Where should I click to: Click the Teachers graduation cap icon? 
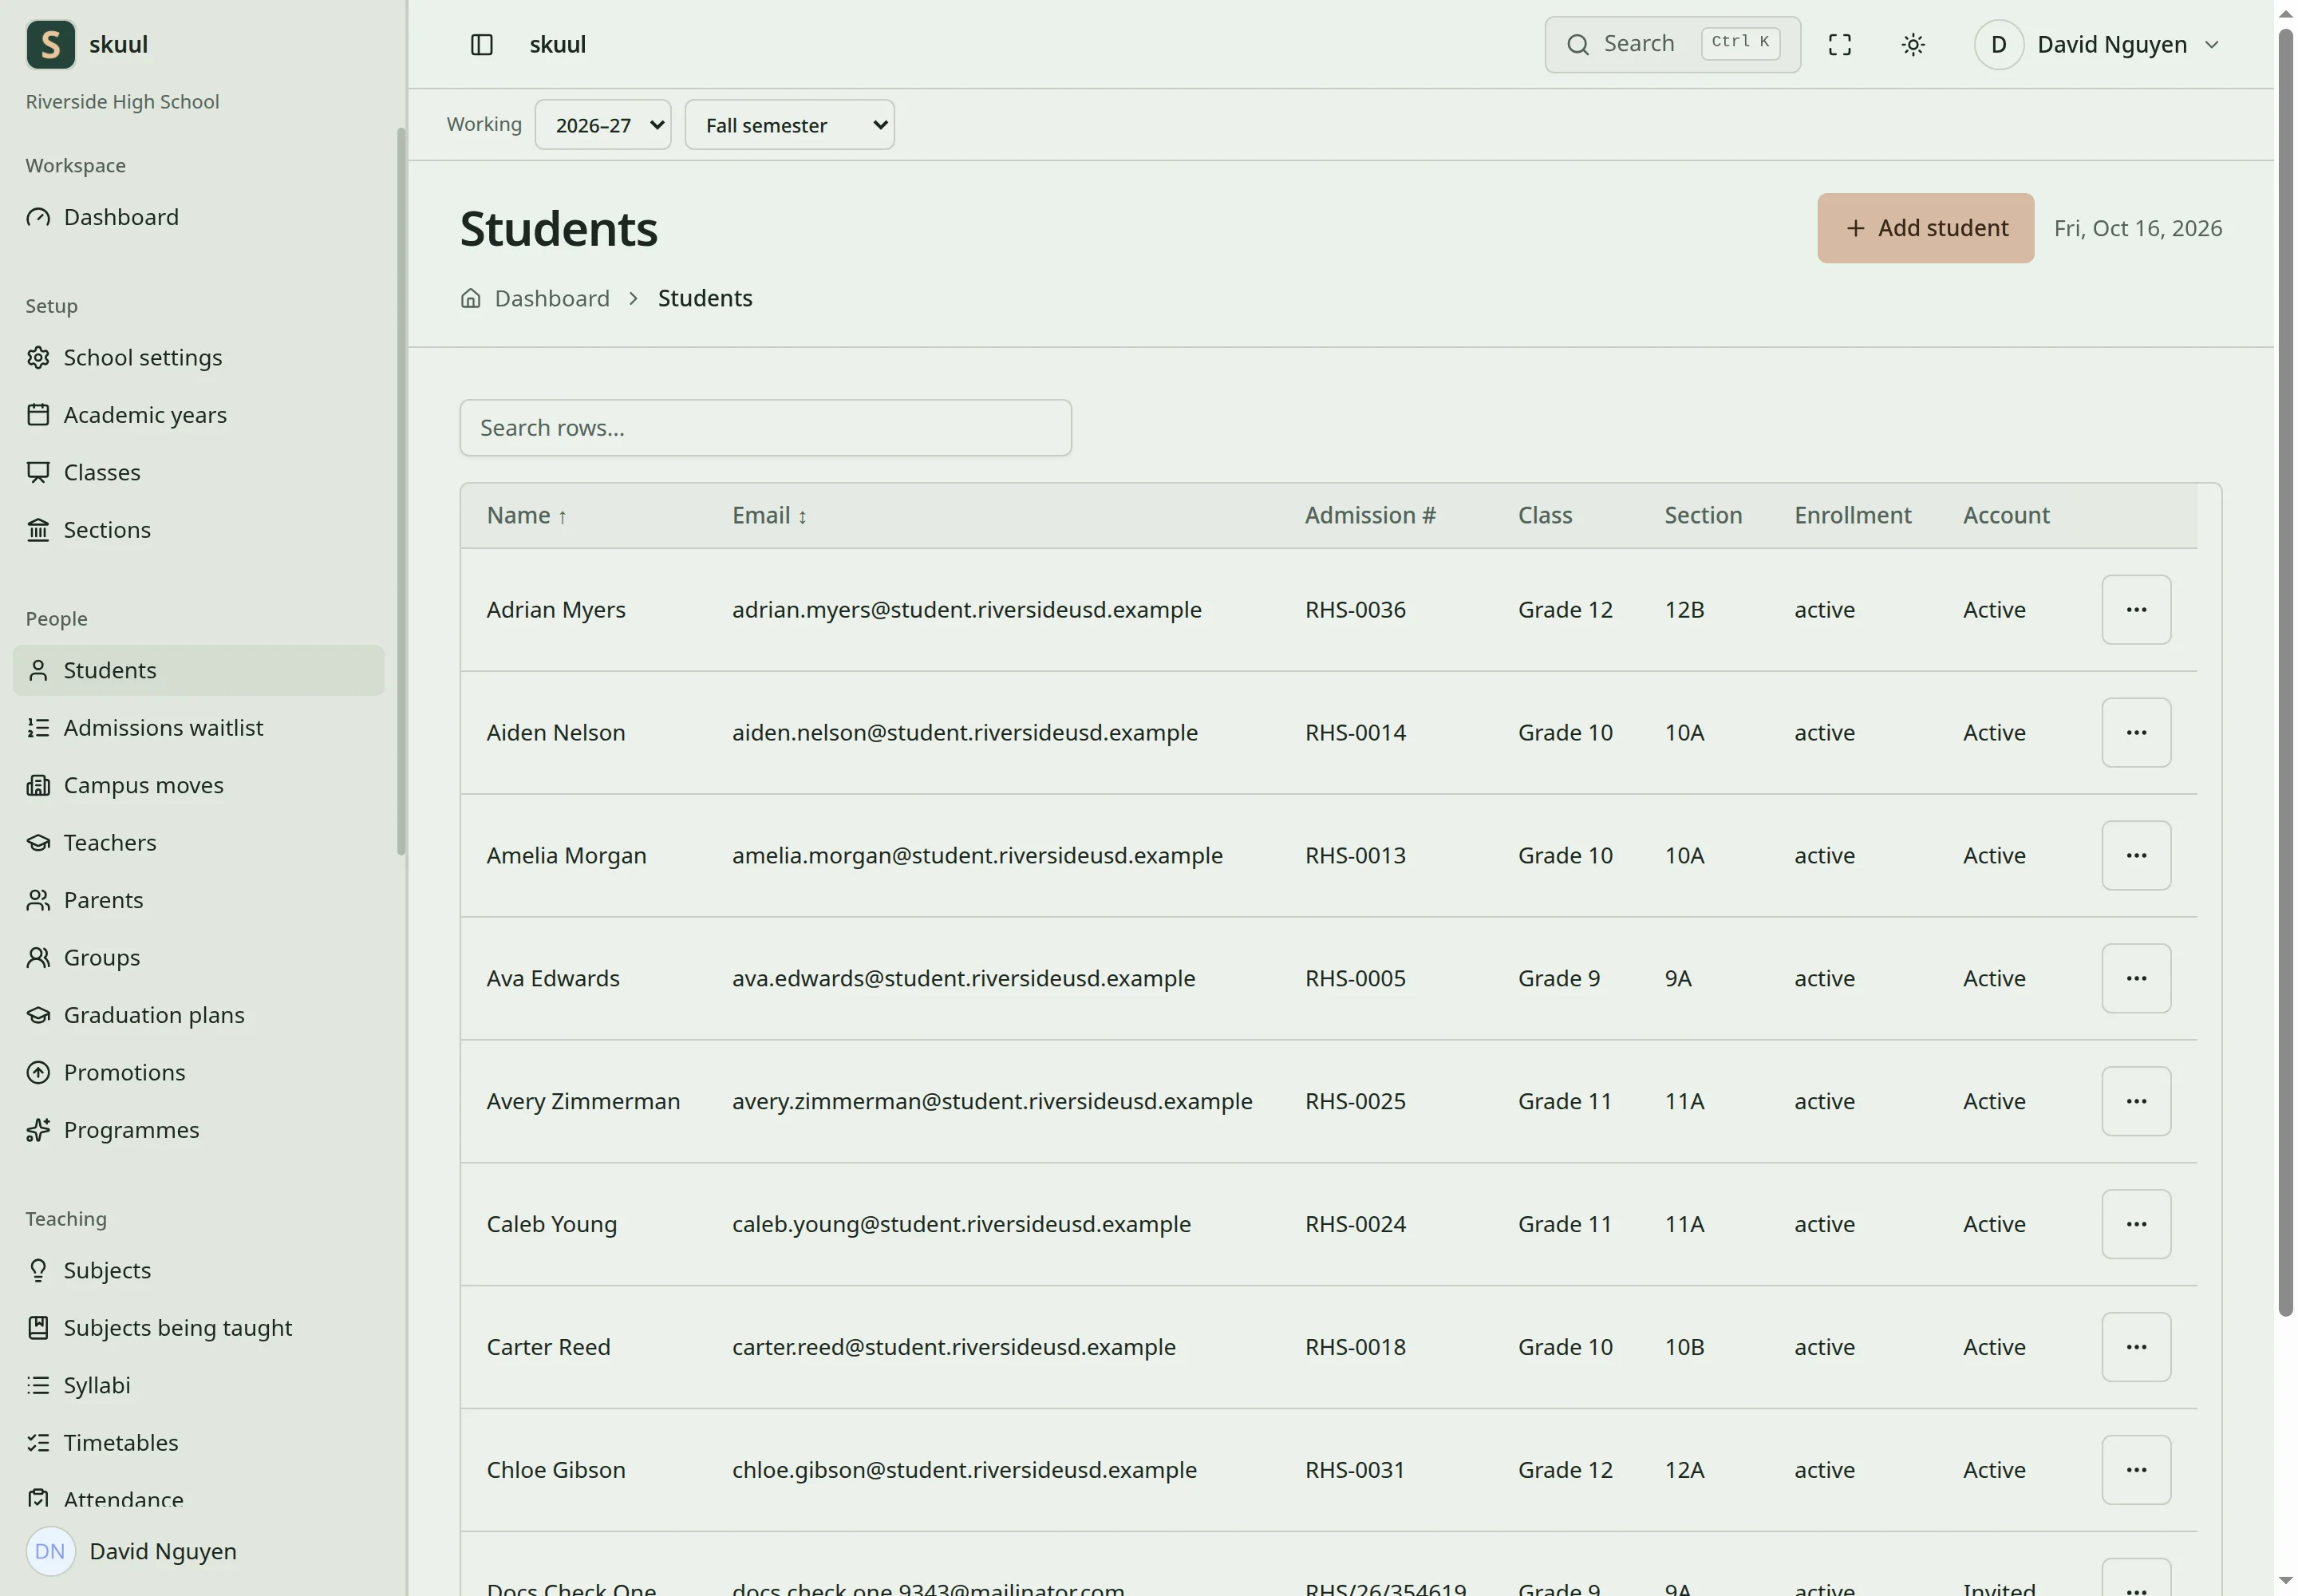pyautogui.click(x=38, y=842)
